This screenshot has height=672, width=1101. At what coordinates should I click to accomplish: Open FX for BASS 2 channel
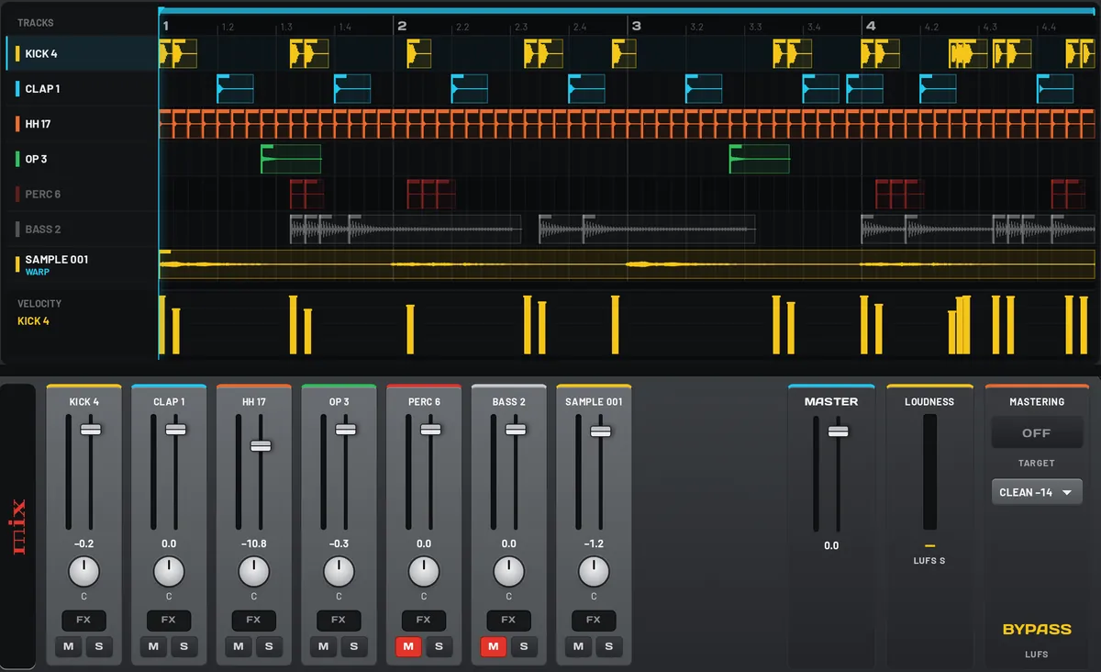pos(508,620)
